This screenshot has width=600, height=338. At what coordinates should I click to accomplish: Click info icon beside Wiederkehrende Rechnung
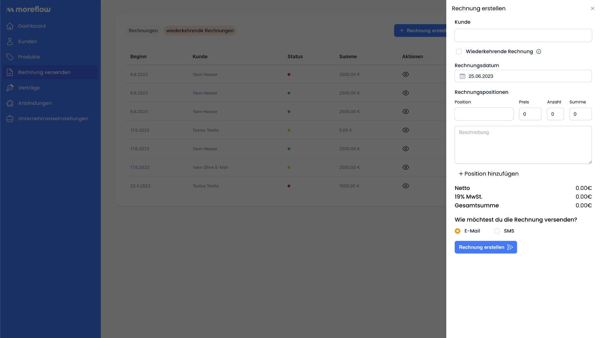pyautogui.click(x=539, y=52)
